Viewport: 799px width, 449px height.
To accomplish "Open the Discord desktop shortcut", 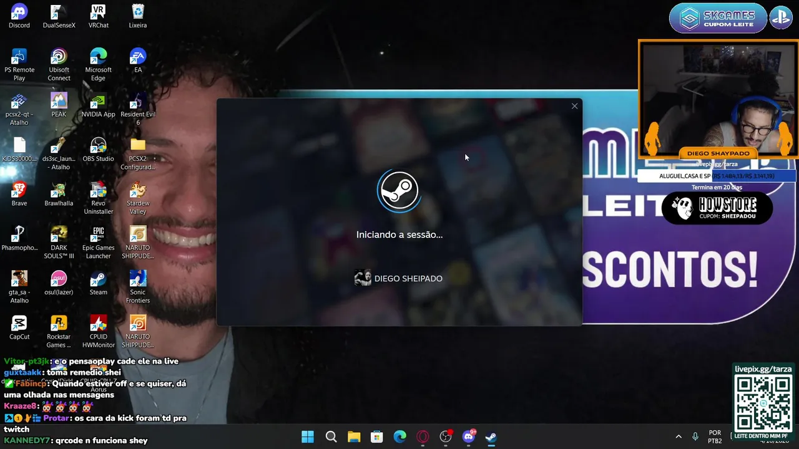I will [19, 16].
